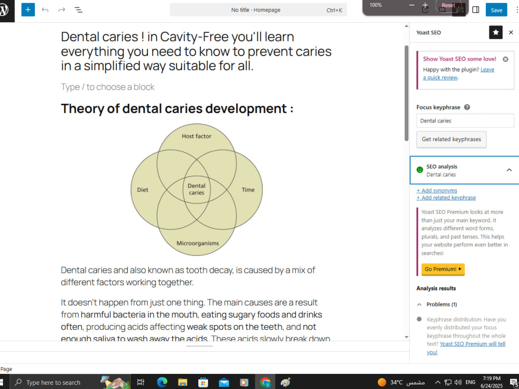Image resolution: width=519 pixels, height=389 pixels.
Task: Open the notification center icon
Action: [513, 382]
